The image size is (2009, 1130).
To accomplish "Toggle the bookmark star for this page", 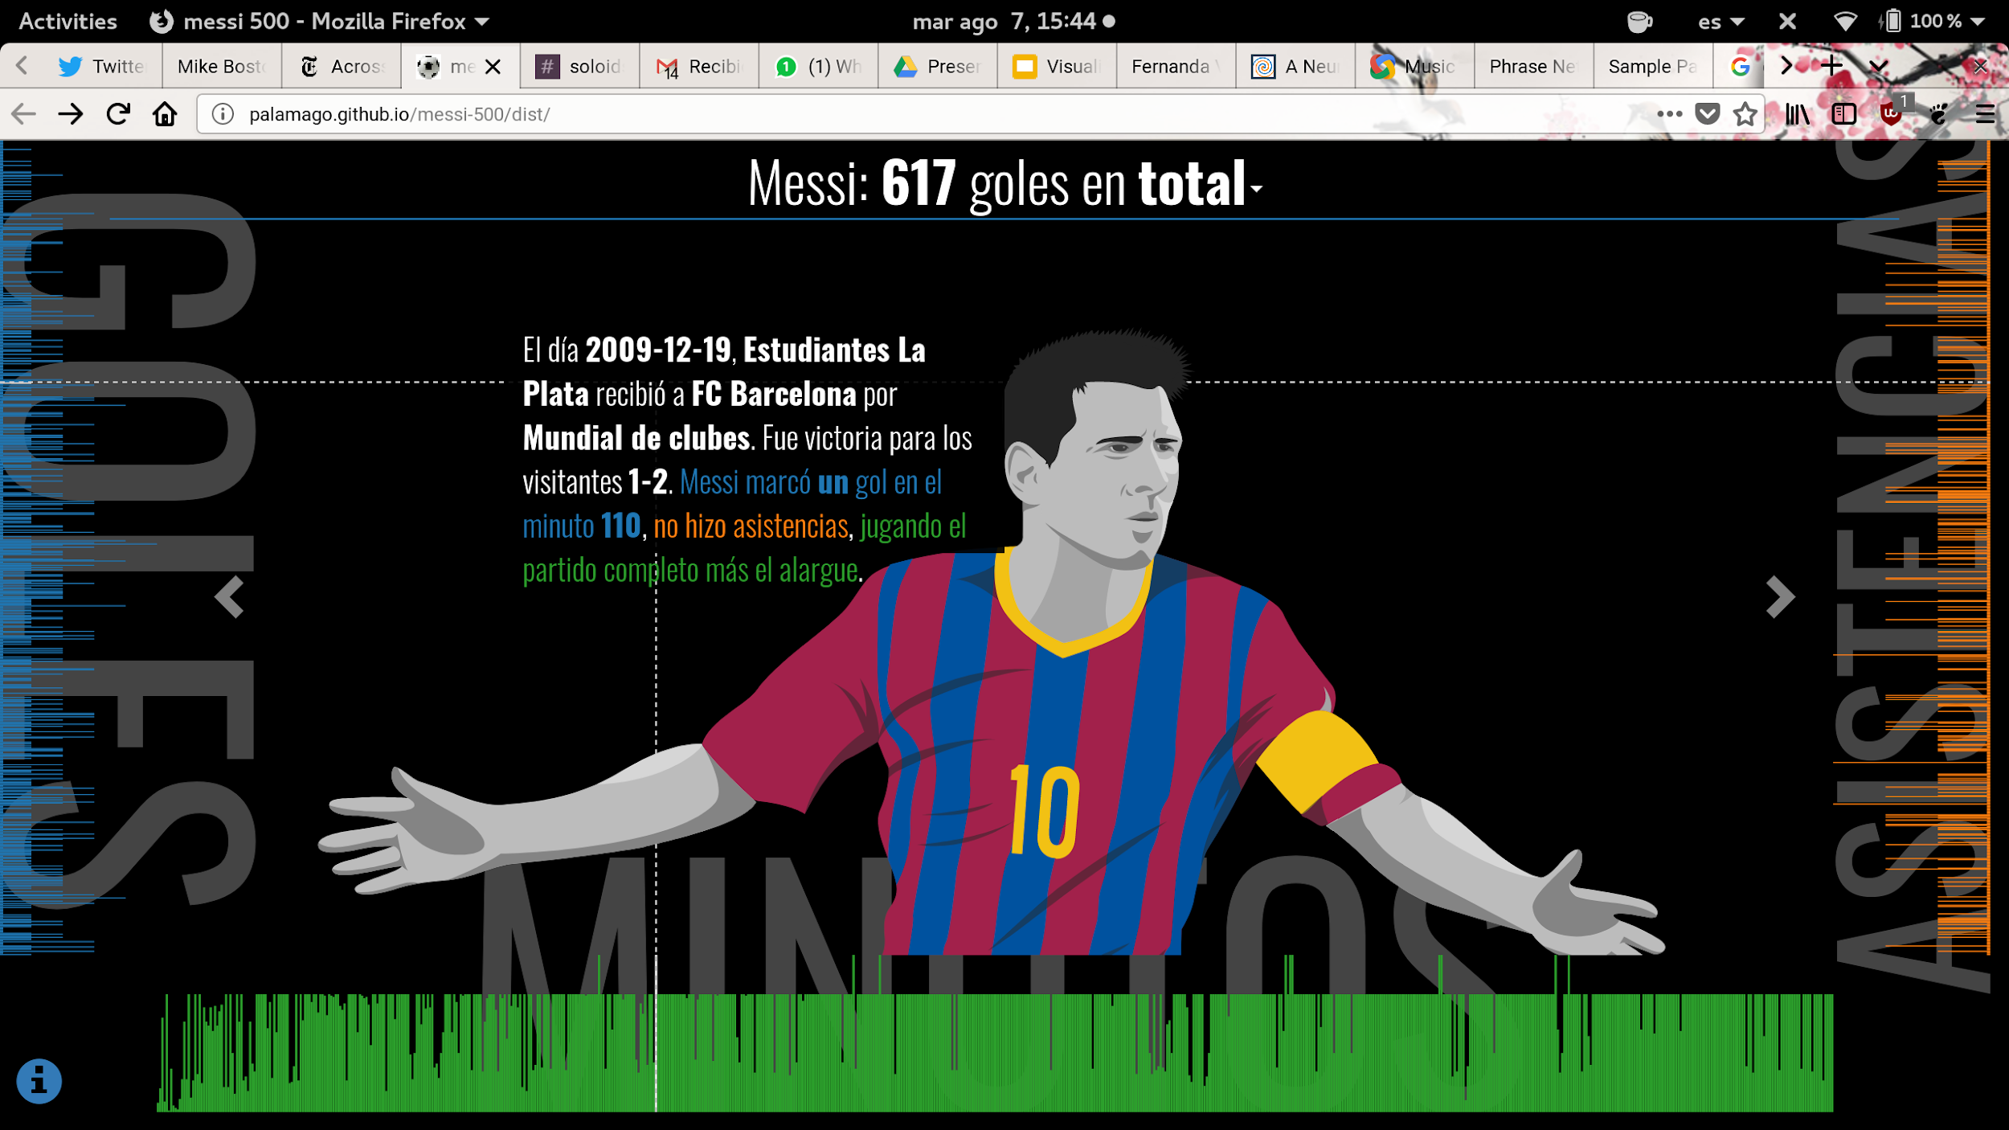I will click(x=1745, y=114).
